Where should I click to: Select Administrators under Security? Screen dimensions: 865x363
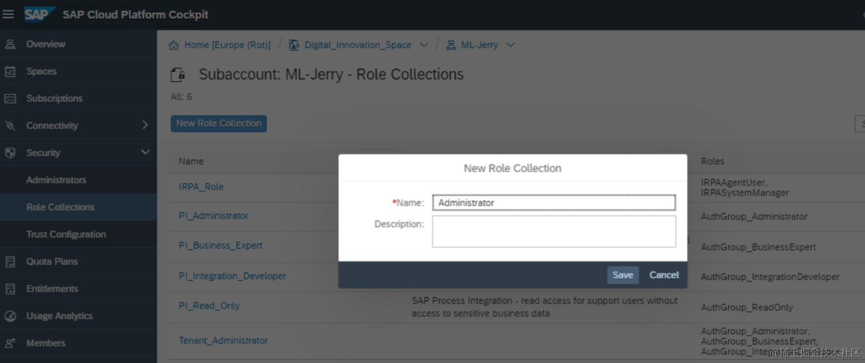[x=56, y=180]
